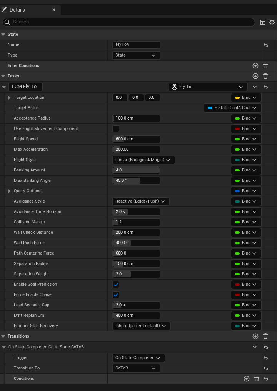Open the state Type dropdown

pos(136,55)
